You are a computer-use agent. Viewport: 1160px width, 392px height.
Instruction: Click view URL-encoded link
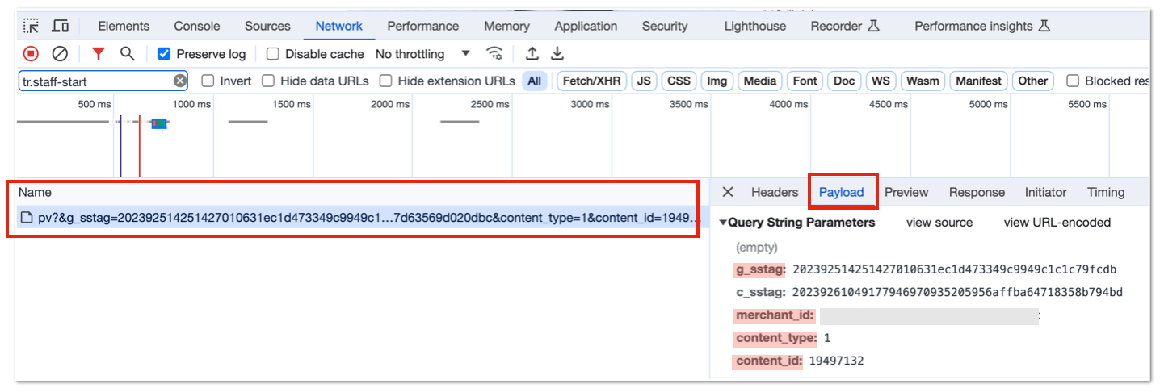tap(1057, 223)
